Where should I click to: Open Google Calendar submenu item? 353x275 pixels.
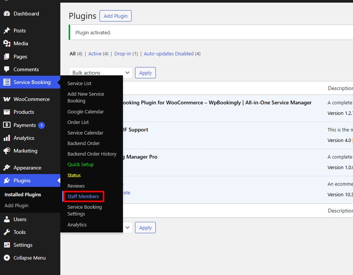[86, 112]
